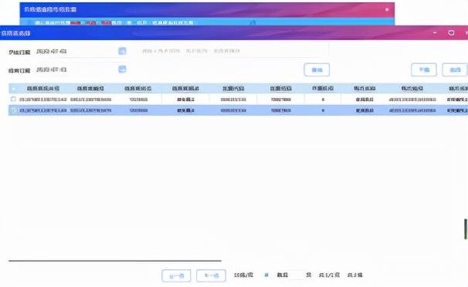Image resolution: width=468 pixels, height=287 pixels.
Task: Click the info icon in the blue banner
Action: click(253, 22)
